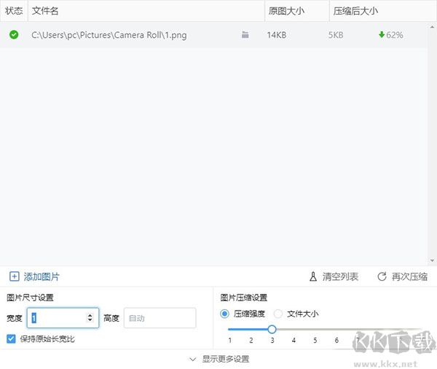Increase width with stepper up arrow

pyautogui.click(x=90, y=315)
